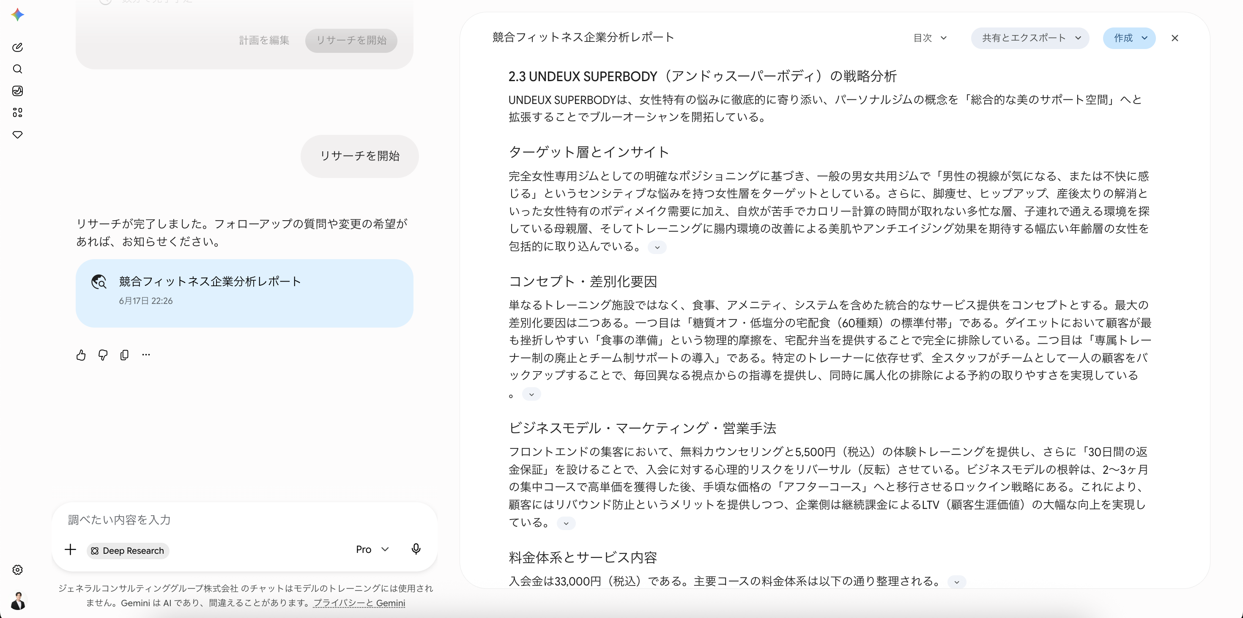Click heading ビジネスモデル・マーケティング・営業手法

pyautogui.click(x=642, y=428)
